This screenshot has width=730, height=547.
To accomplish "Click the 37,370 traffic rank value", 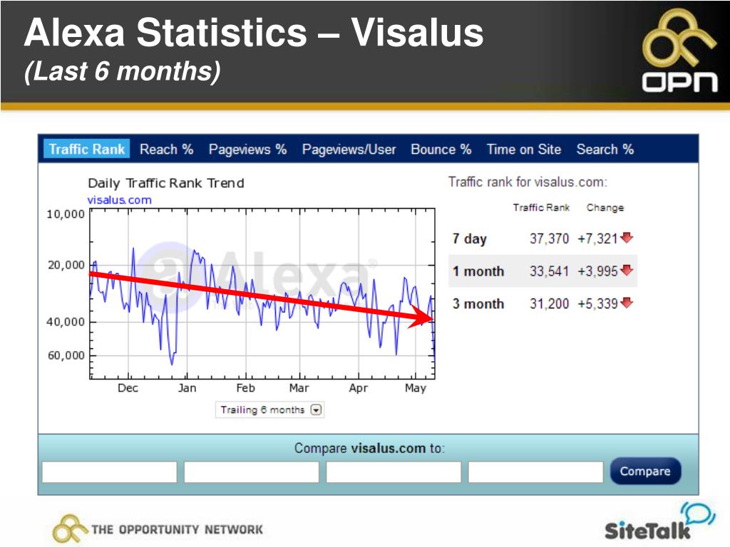I will (x=550, y=239).
